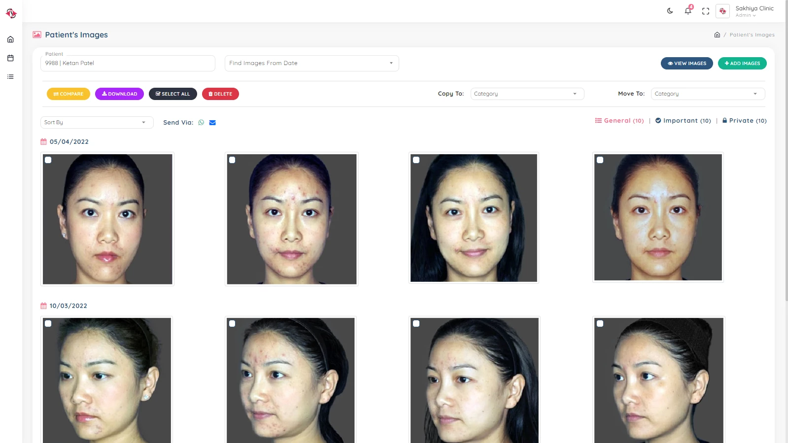Open the Sort By dropdown
Viewport: 788px width, 443px height.
[x=97, y=122]
